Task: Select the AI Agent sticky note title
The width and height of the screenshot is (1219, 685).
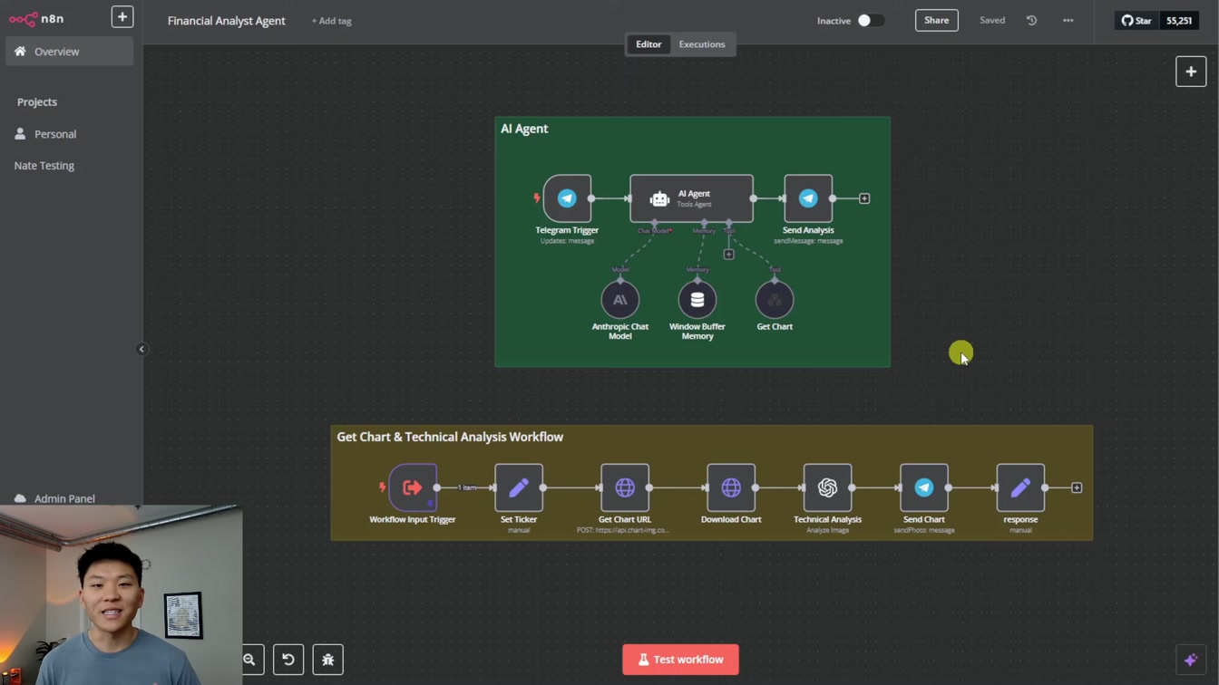Action: [524, 129]
